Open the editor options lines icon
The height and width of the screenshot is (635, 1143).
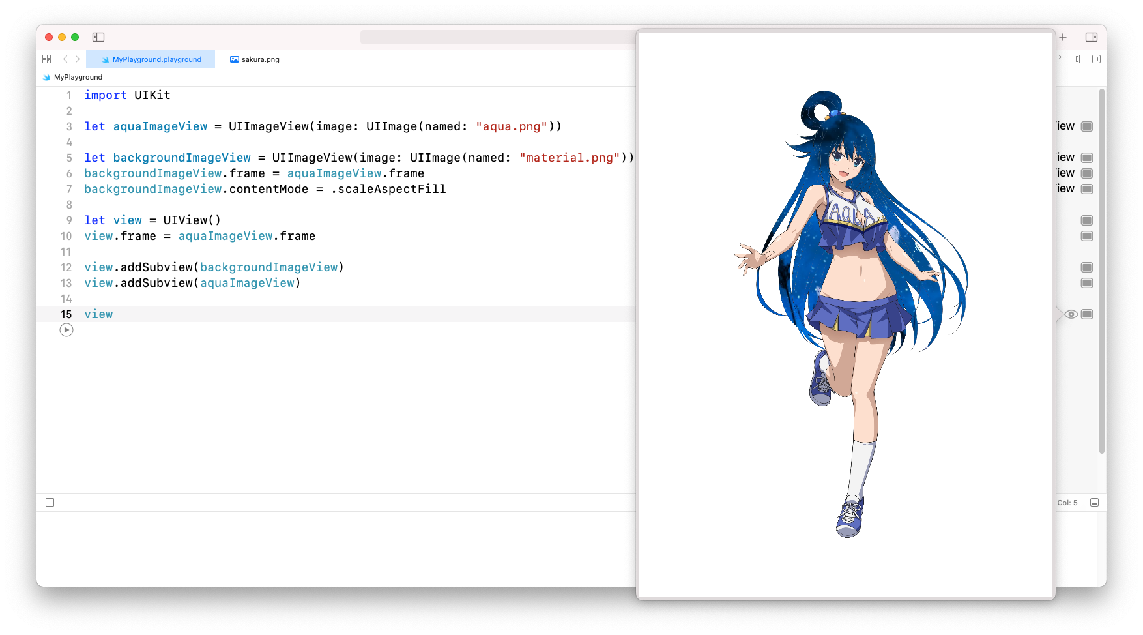(1074, 59)
